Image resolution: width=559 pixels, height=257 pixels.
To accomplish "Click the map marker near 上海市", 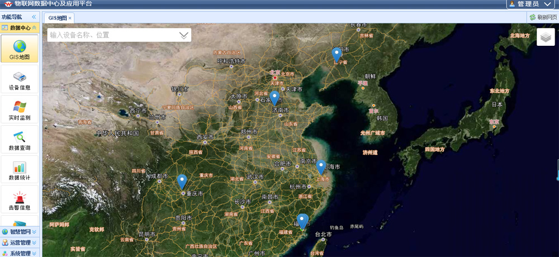I will coord(321,166).
